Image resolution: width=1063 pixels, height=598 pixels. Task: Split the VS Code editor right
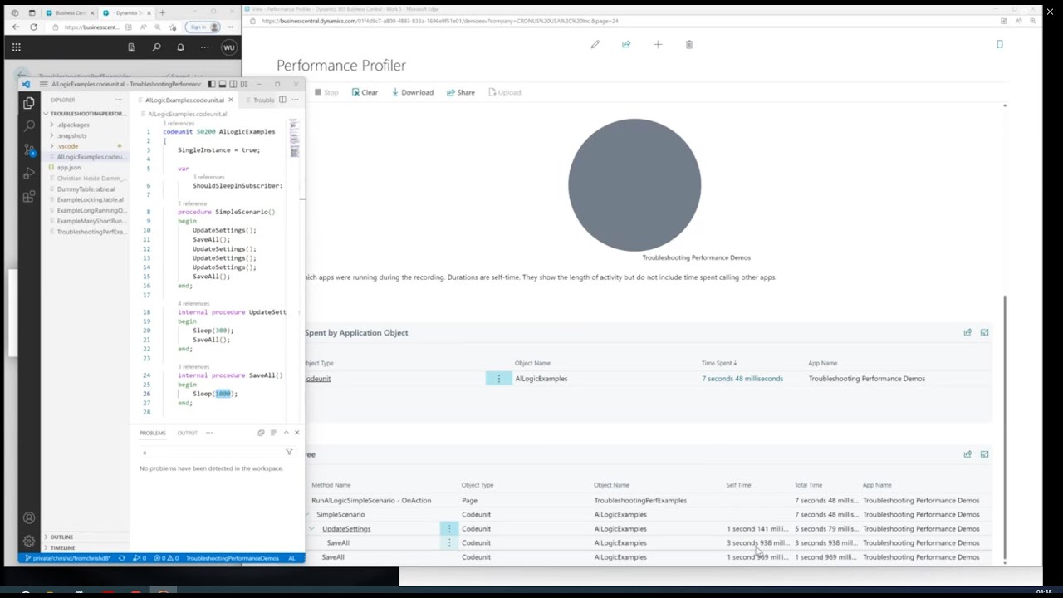click(x=282, y=100)
